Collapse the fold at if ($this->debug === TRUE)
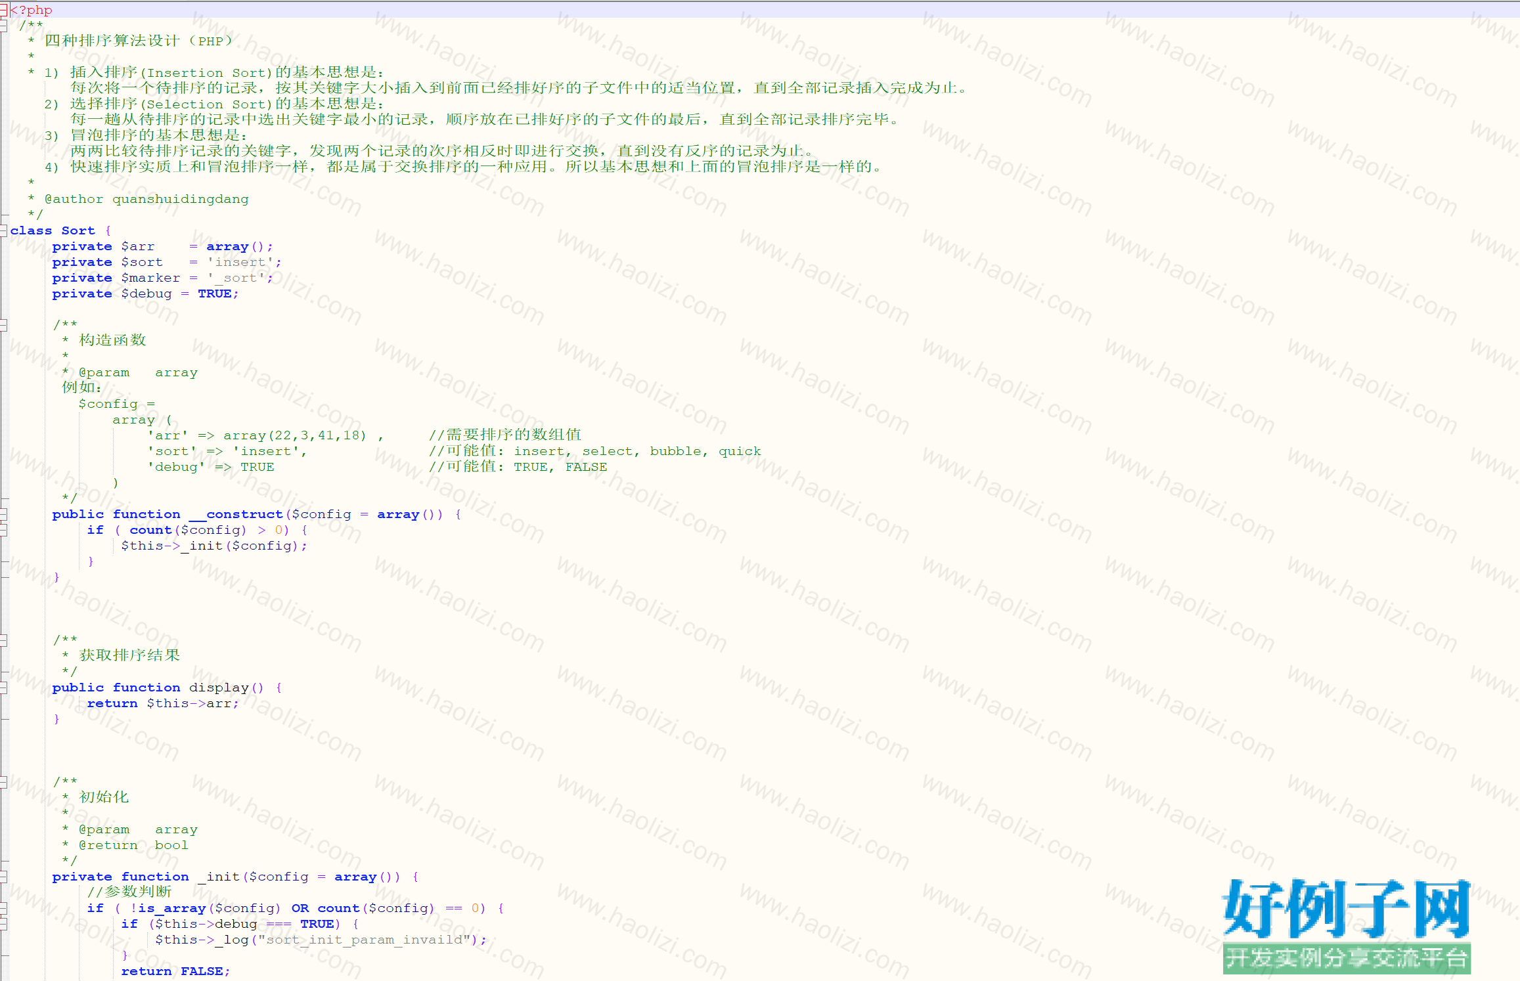This screenshot has width=1520, height=981. [3, 924]
